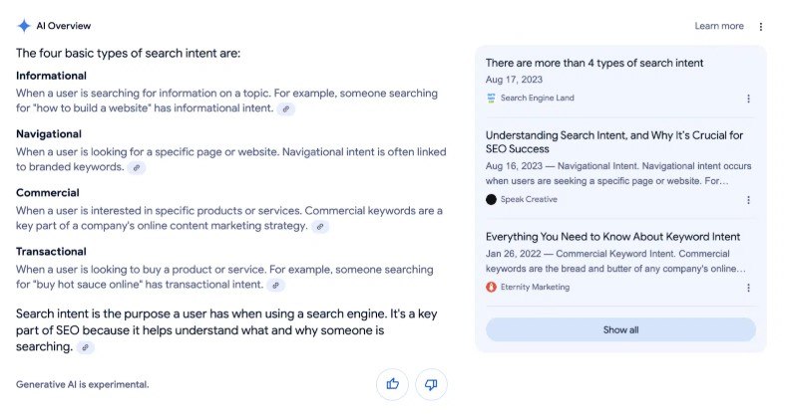Image resolution: width=786 pixels, height=415 pixels.
Task: Open options menu for Search Engine Land source
Action: click(748, 99)
